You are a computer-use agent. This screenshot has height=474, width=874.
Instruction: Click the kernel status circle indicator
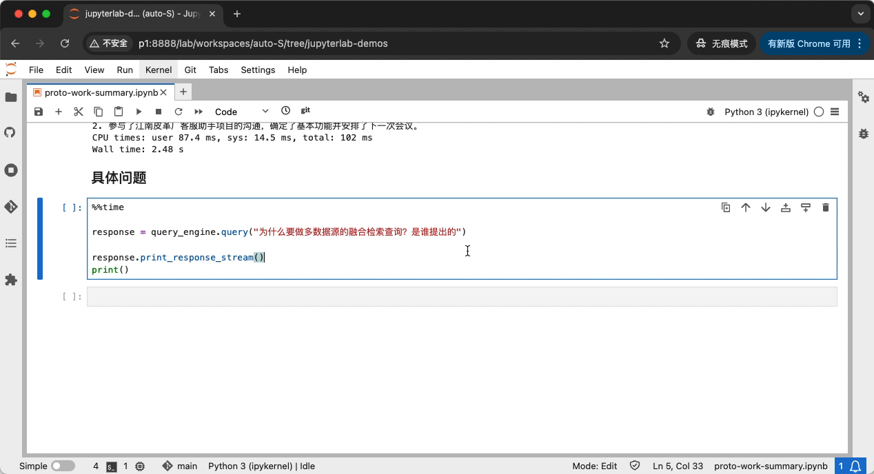click(x=819, y=112)
